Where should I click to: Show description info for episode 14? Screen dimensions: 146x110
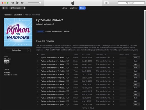113,61
